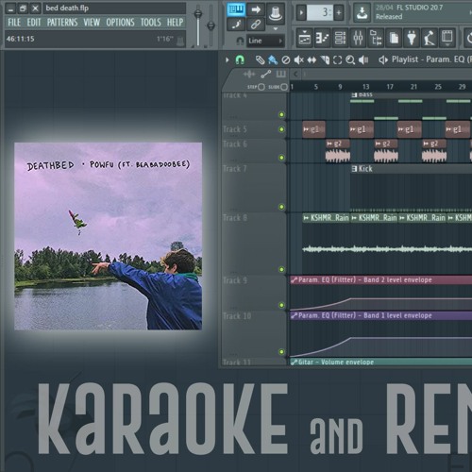Select the marquee select tool in playlist

pos(337,59)
